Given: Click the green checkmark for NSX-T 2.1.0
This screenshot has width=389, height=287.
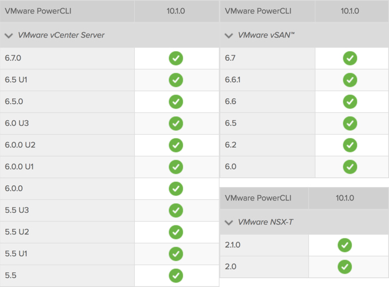Looking at the screenshot, I should [345, 245].
